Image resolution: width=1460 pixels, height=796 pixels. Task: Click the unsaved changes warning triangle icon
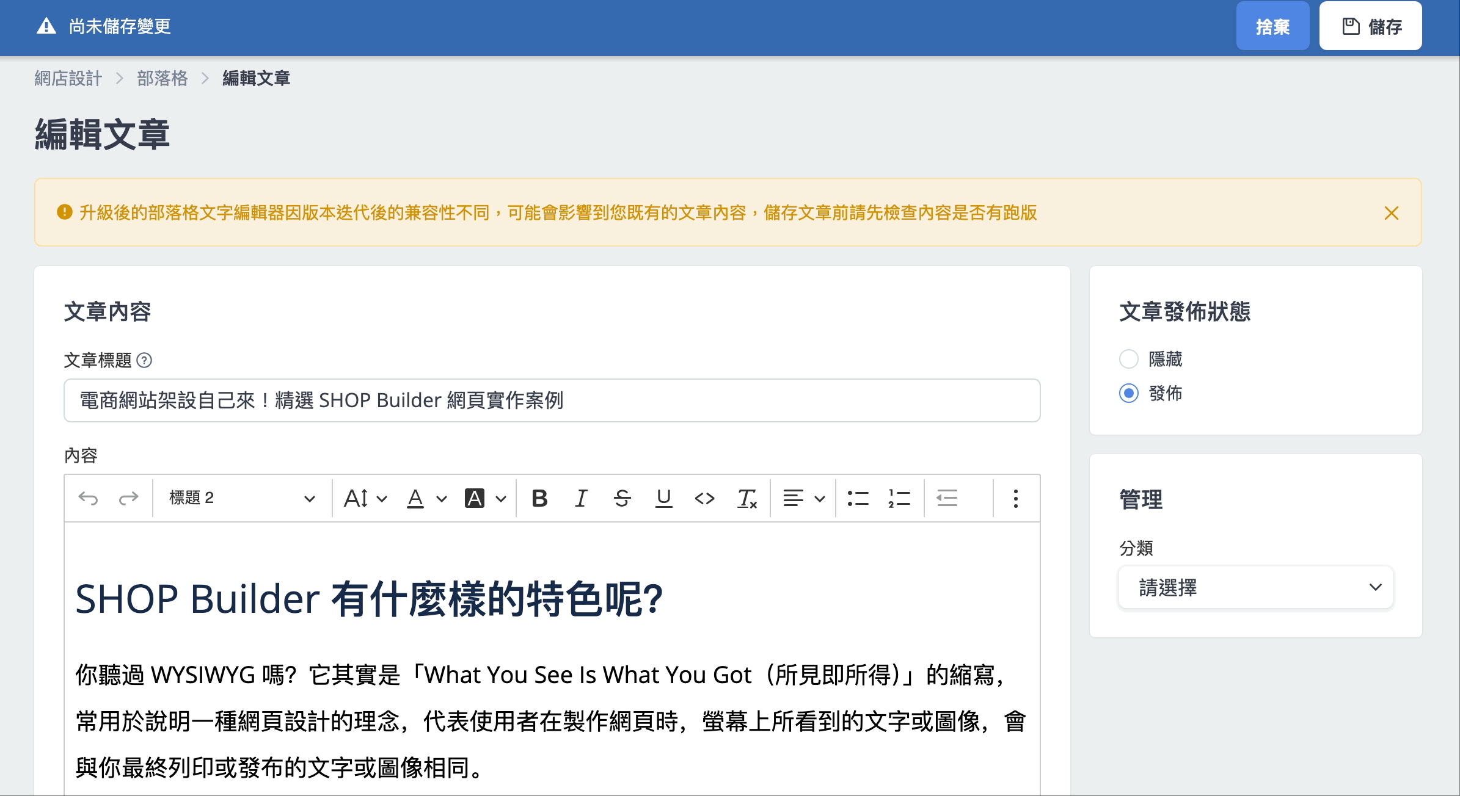point(46,26)
